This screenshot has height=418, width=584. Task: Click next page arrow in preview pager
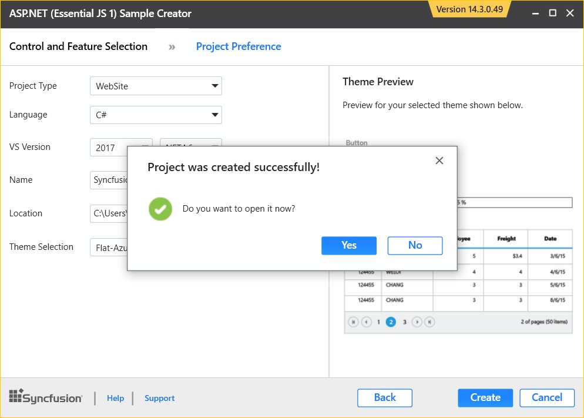[417, 322]
